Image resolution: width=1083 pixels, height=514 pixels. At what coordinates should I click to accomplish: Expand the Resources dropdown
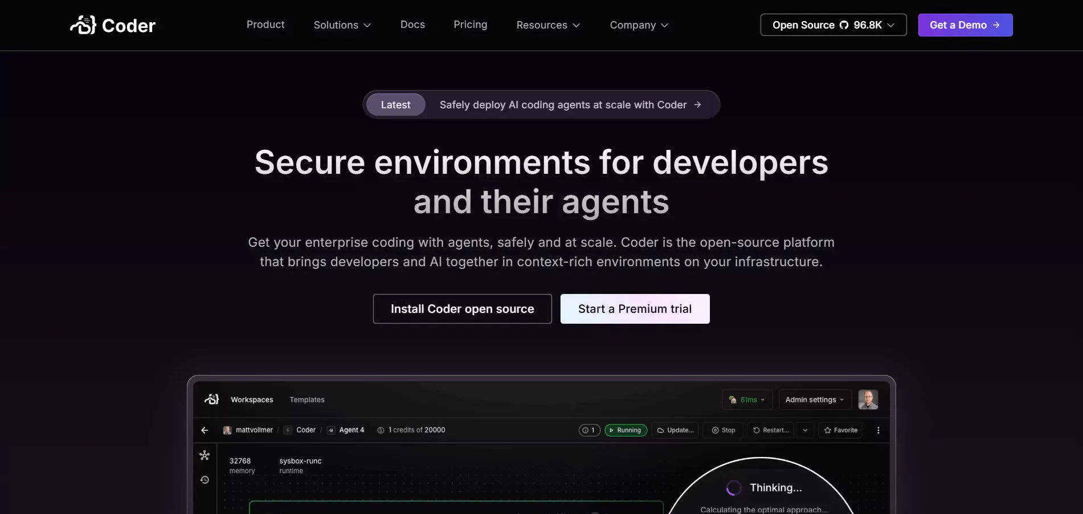click(548, 25)
